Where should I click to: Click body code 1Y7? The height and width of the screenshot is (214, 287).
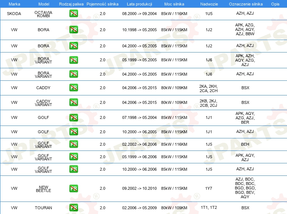209,188
